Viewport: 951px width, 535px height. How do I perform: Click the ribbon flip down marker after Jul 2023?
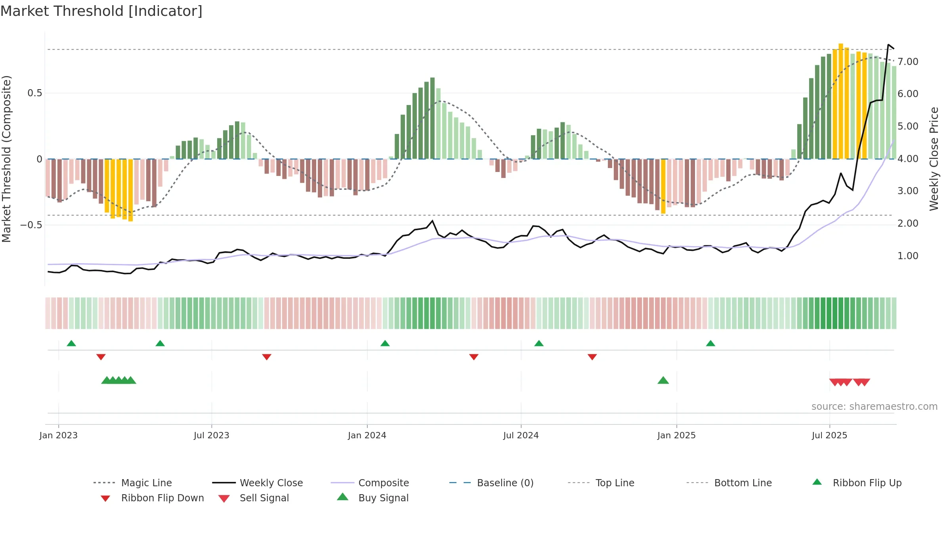(267, 357)
